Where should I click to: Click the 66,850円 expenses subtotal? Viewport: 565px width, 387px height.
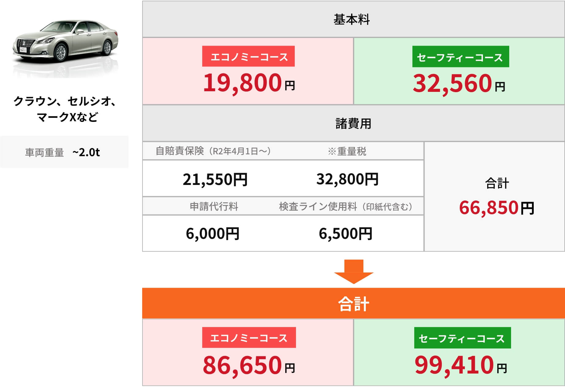click(497, 208)
